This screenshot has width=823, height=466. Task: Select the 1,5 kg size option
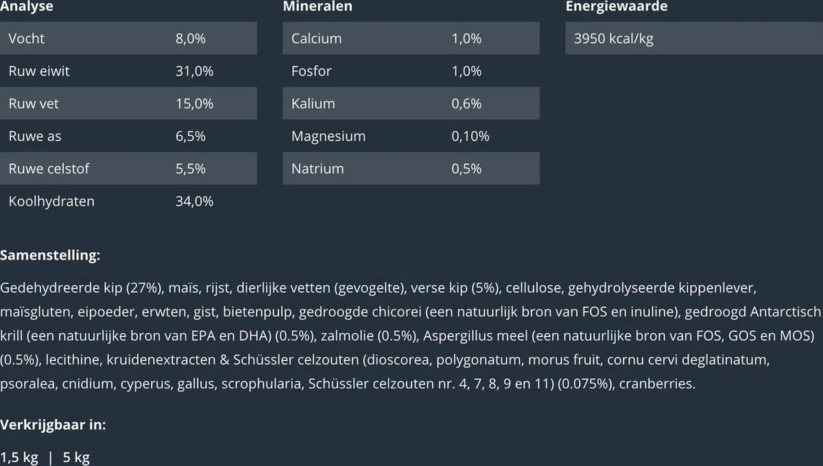tap(19, 457)
